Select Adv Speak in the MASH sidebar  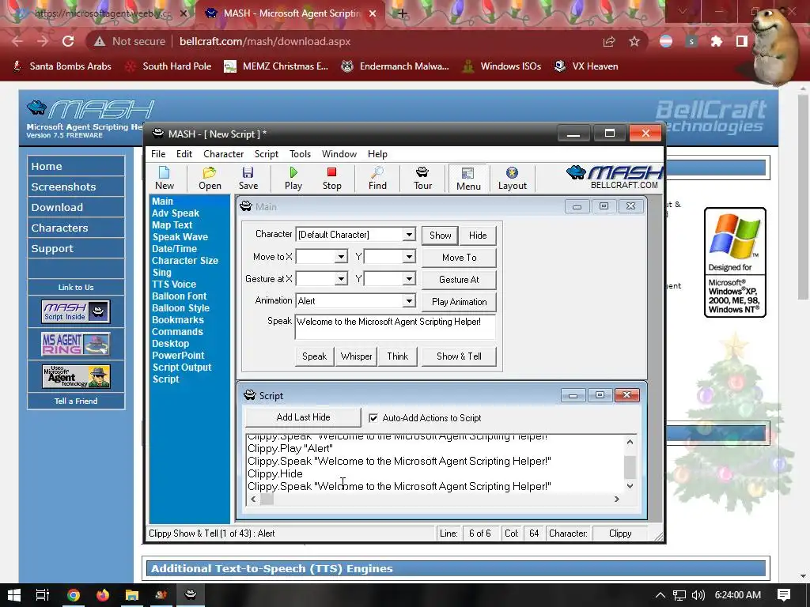click(x=176, y=213)
